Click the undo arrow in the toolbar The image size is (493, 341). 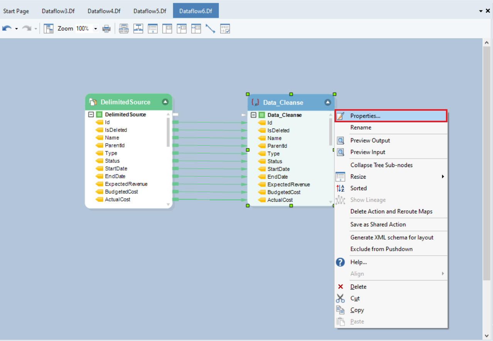(7, 29)
